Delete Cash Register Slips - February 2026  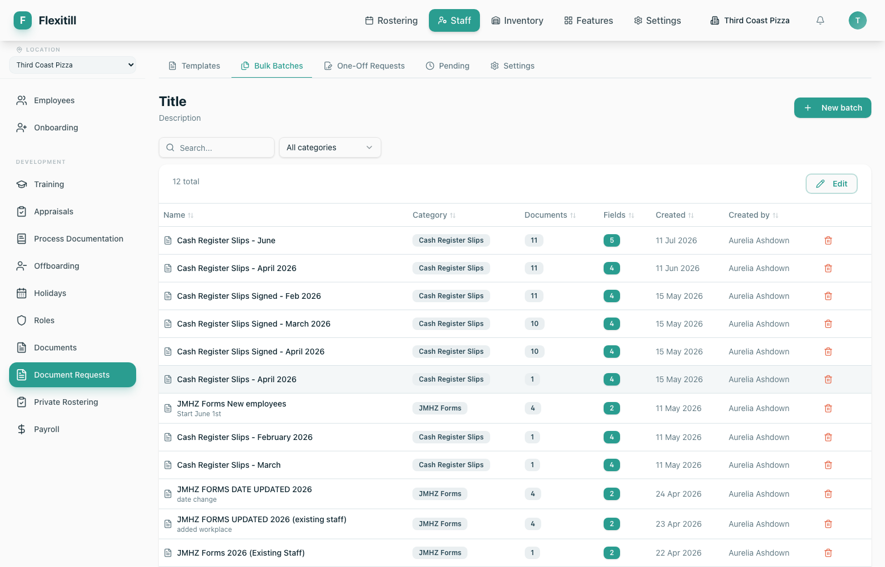pos(828,437)
